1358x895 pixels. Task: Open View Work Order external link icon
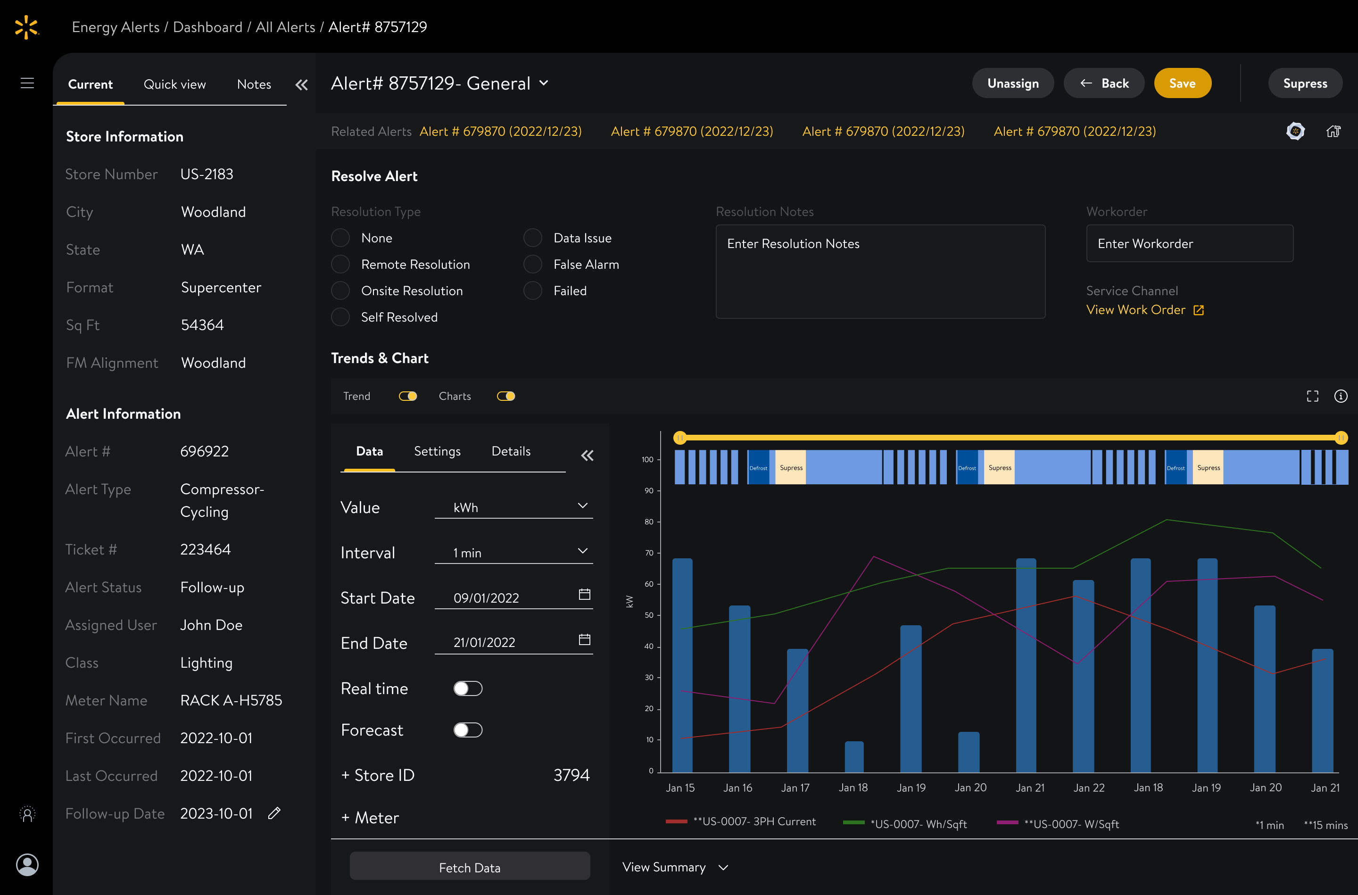(x=1199, y=310)
